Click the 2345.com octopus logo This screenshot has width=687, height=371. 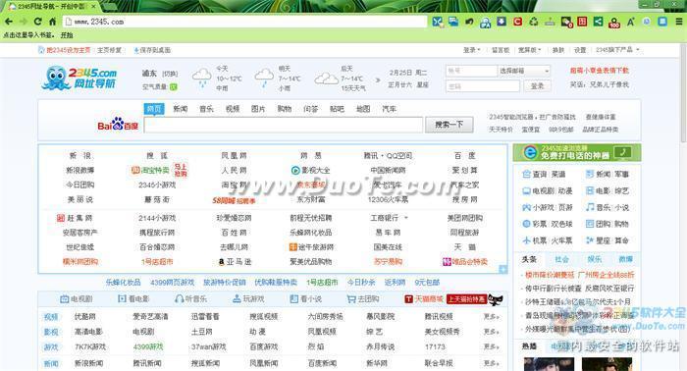click(x=79, y=78)
